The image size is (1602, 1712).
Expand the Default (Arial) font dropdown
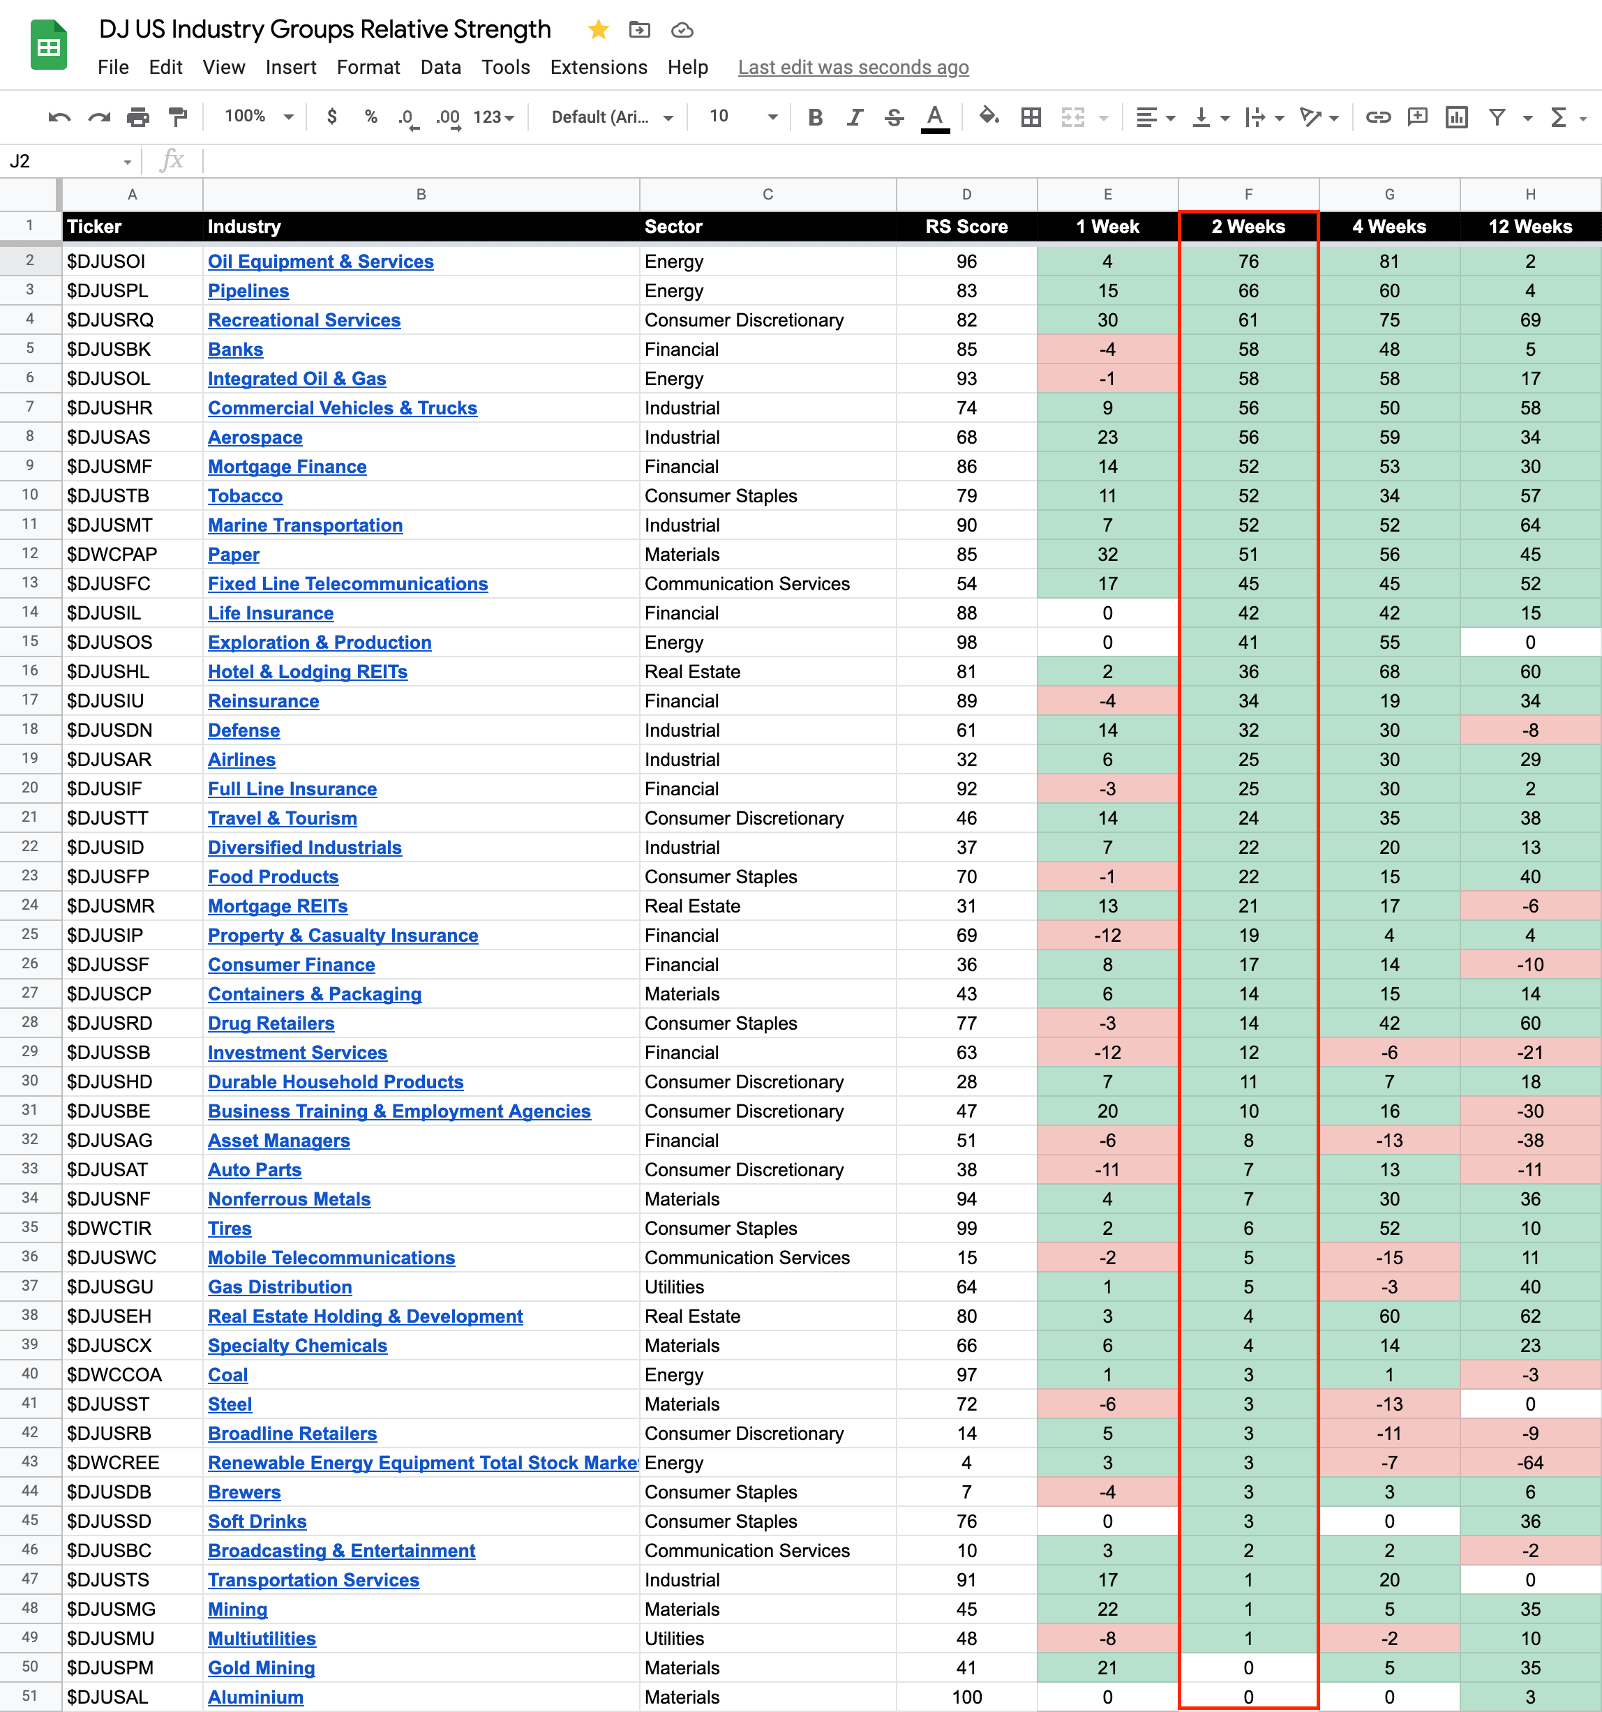tap(611, 117)
